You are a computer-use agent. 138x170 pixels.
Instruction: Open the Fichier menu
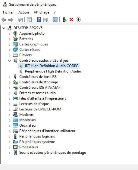pyautogui.click(x=8, y=12)
